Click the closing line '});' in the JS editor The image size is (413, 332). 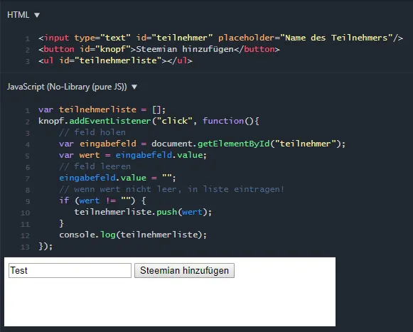pos(45,247)
